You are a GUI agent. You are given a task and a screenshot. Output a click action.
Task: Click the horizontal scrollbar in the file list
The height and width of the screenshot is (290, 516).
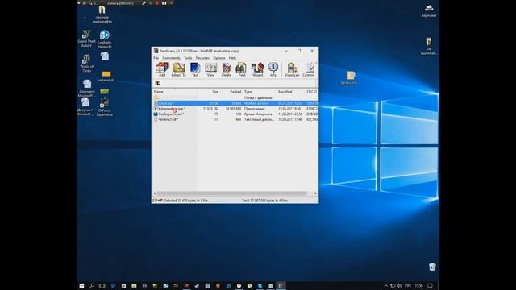point(232,193)
